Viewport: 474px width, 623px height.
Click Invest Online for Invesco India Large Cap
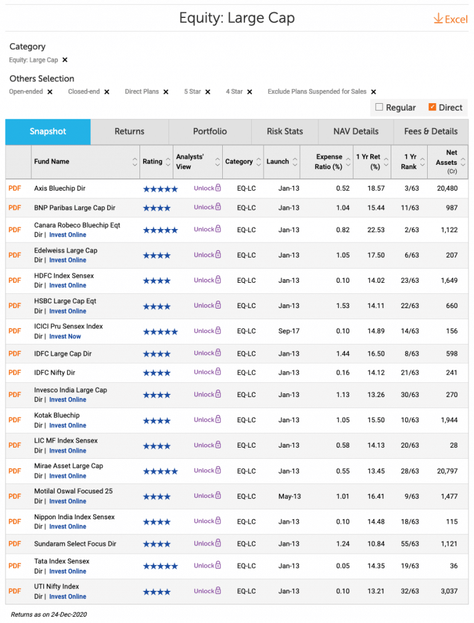[x=67, y=399]
